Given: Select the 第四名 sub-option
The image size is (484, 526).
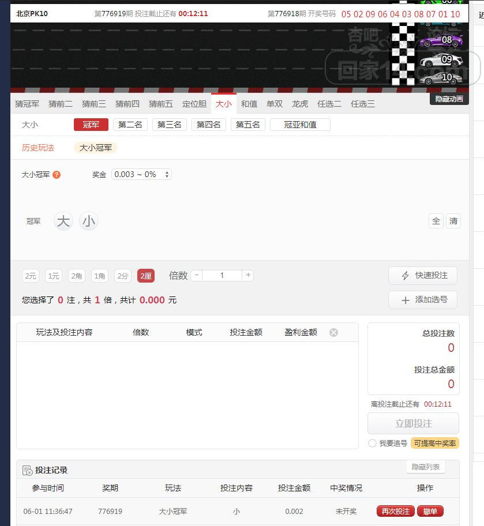Looking at the screenshot, I should [x=209, y=125].
